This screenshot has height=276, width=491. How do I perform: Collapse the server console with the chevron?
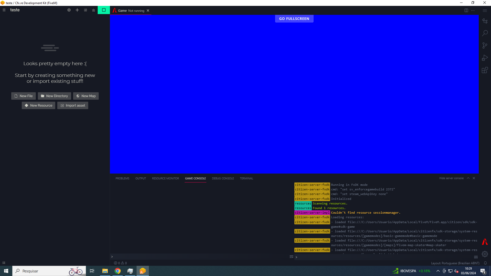[468, 178]
